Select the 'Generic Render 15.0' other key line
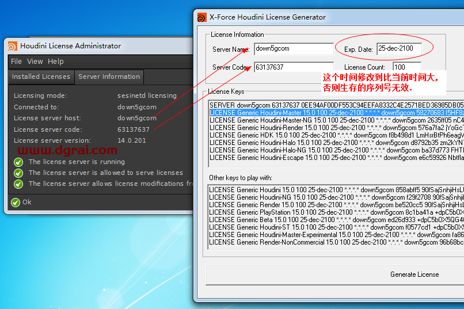The width and height of the screenshot is (464, 309). (336, 205)
